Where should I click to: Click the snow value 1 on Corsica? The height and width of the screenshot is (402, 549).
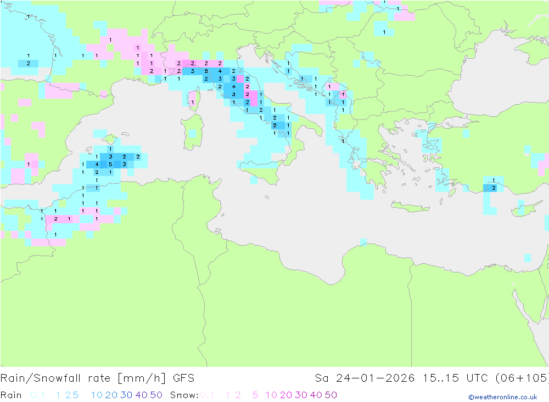(x=193, y=102)
